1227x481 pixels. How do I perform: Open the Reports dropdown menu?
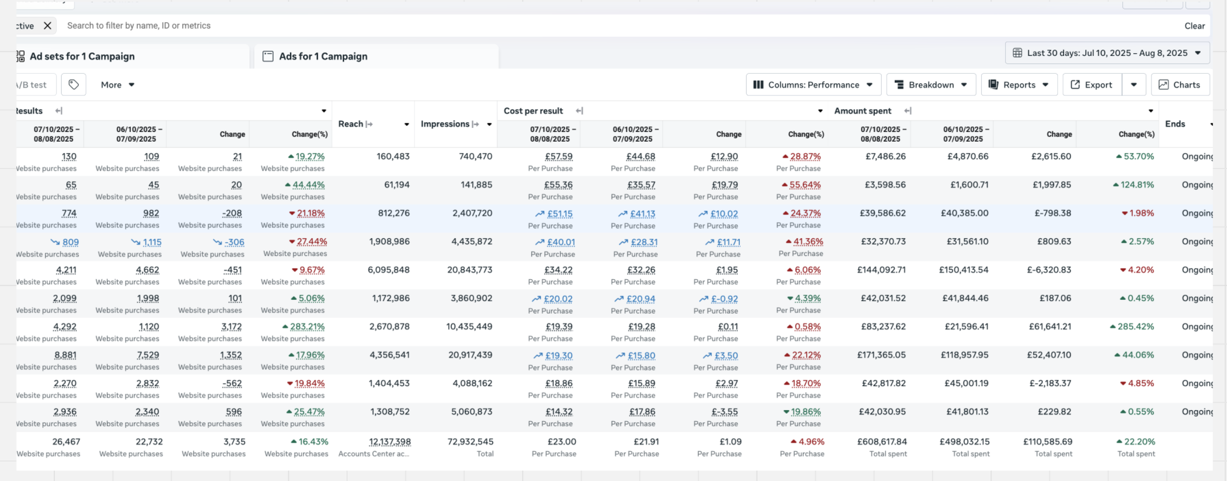click(1019, 85)
